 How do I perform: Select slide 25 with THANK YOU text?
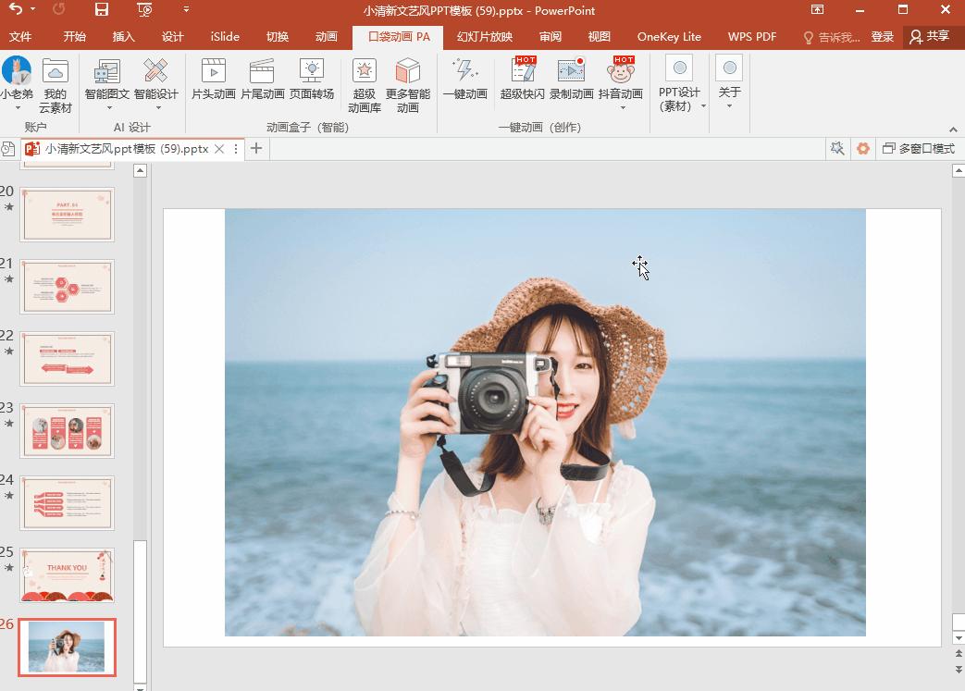pyautogui.click(x=67, y=574)
